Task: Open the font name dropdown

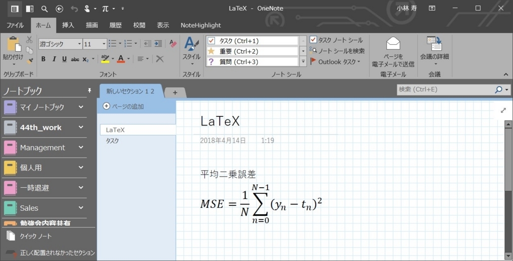Action: [x=80, y=44]
